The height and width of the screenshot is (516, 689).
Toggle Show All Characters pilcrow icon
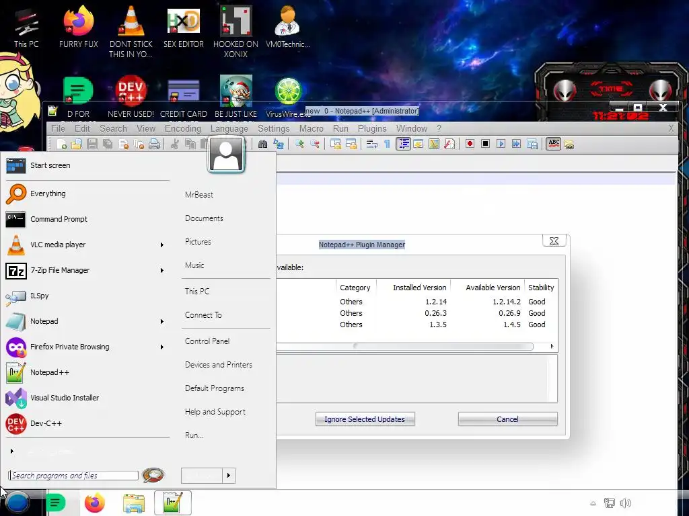tap(387, 144)
